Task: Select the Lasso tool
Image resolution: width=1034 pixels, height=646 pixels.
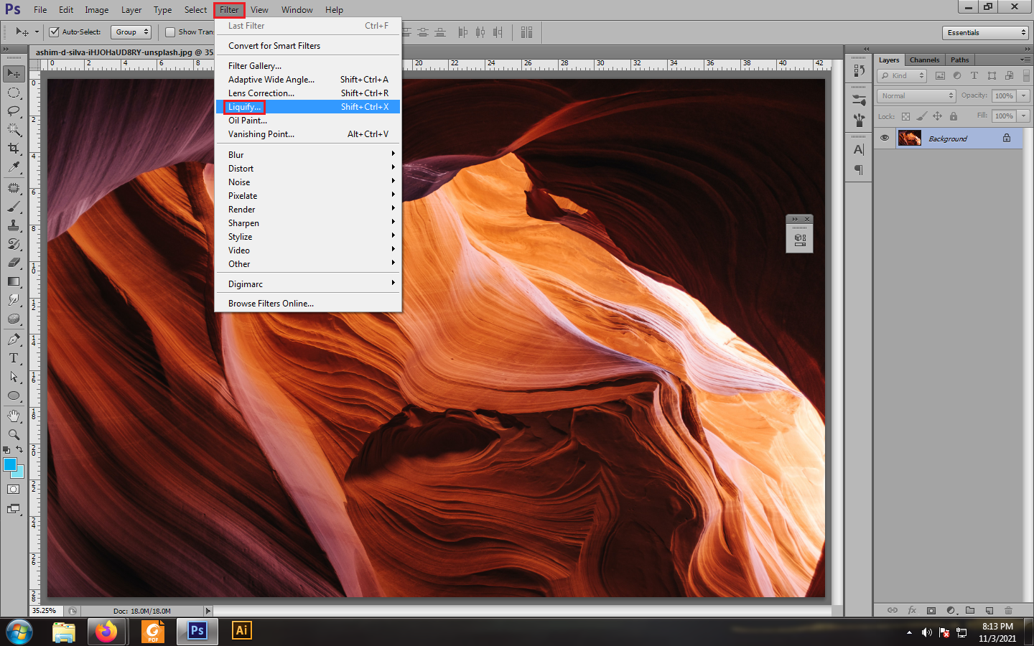Action: (x=14, y=111)
